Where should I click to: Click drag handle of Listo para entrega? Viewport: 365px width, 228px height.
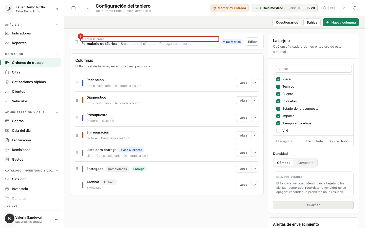coord(77,153)
